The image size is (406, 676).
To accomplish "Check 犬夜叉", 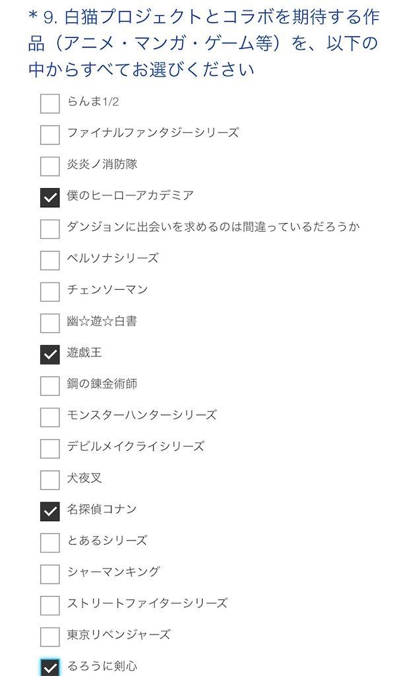I will [48, 479].
